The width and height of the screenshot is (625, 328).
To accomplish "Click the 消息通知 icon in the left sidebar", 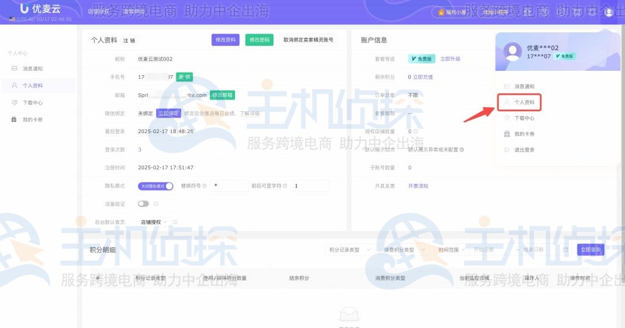I will point(15,68).
